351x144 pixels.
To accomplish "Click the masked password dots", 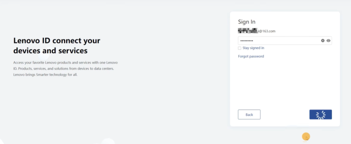I will [246, 41].
